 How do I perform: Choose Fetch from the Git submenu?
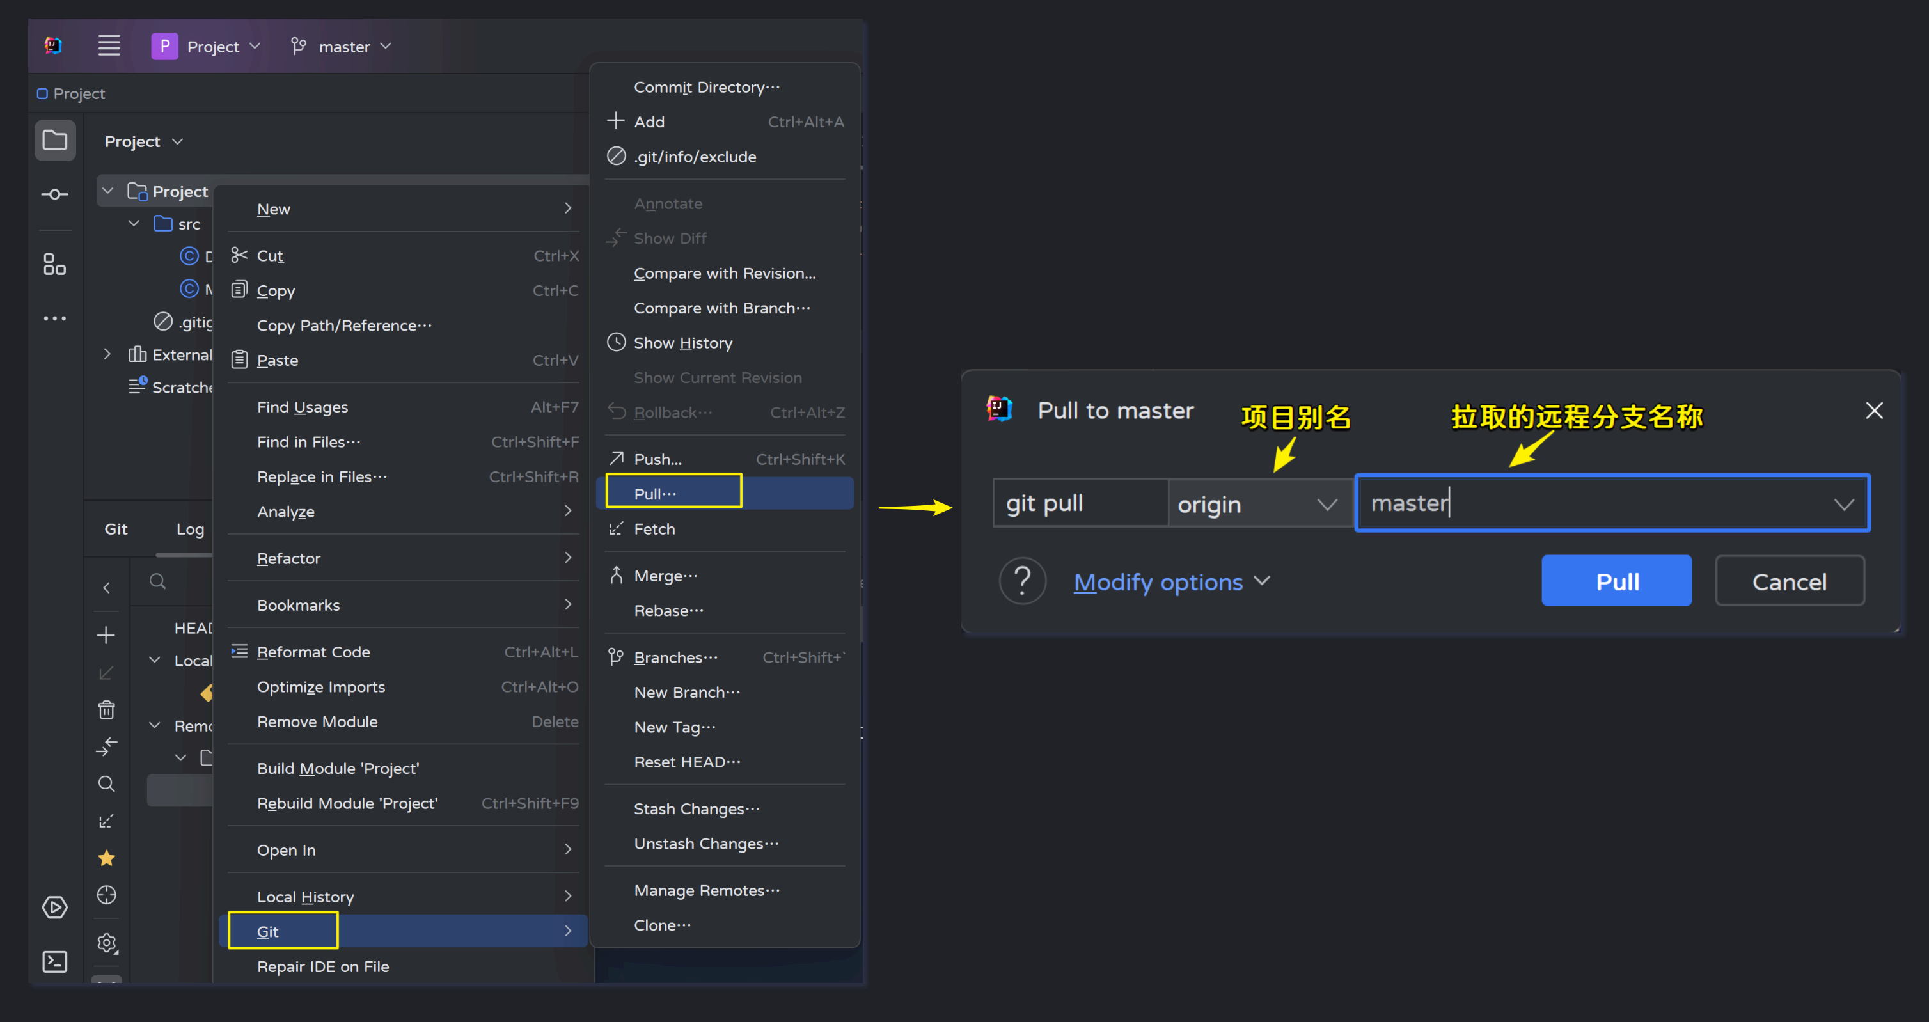coord(654,529)
